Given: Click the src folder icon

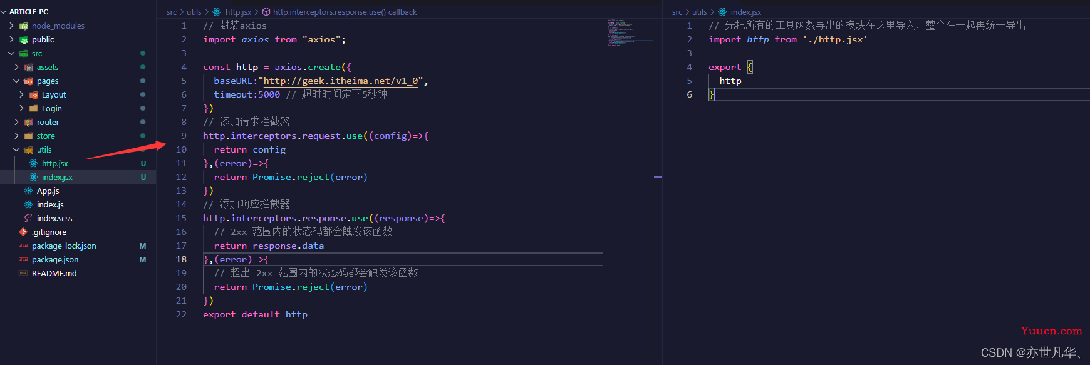Looking at the screenshot, I should coord(24,53).
